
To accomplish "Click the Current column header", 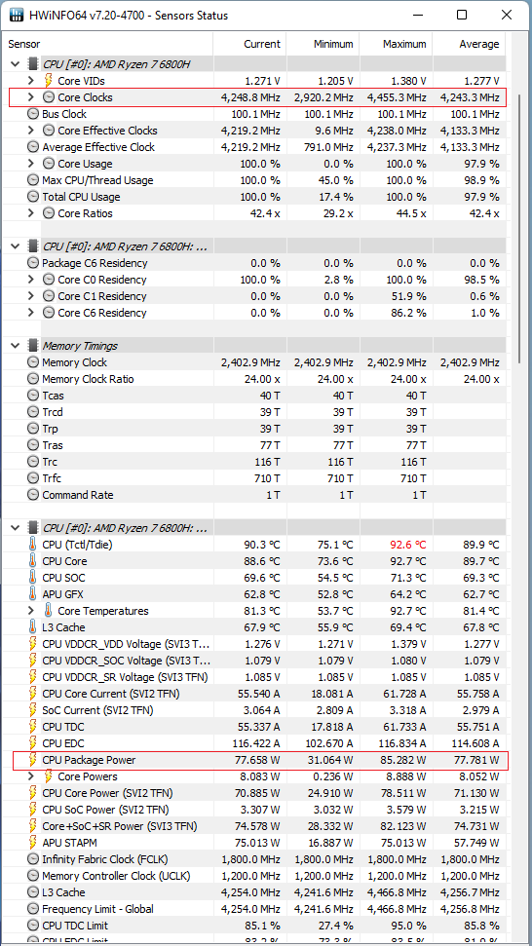I will tap(249, 44).
